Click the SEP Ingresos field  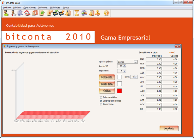[154, 96]
